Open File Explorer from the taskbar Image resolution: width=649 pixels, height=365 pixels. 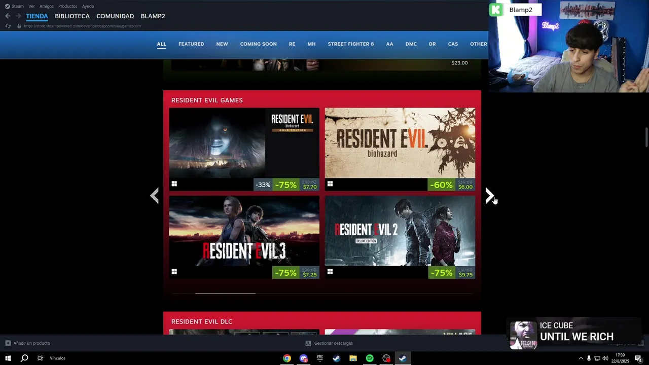(x=353, y=358)
